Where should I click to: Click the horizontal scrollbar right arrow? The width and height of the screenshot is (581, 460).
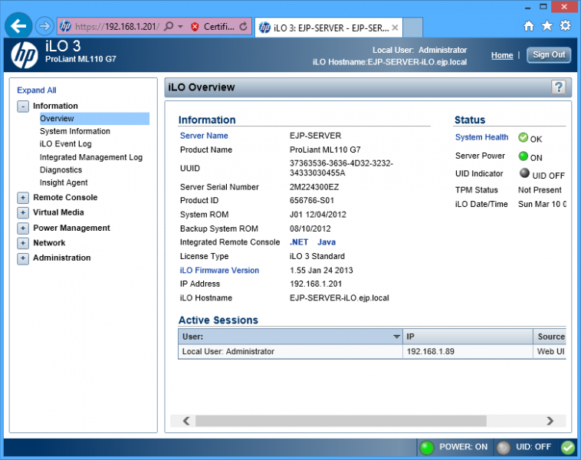click(550, 421)
